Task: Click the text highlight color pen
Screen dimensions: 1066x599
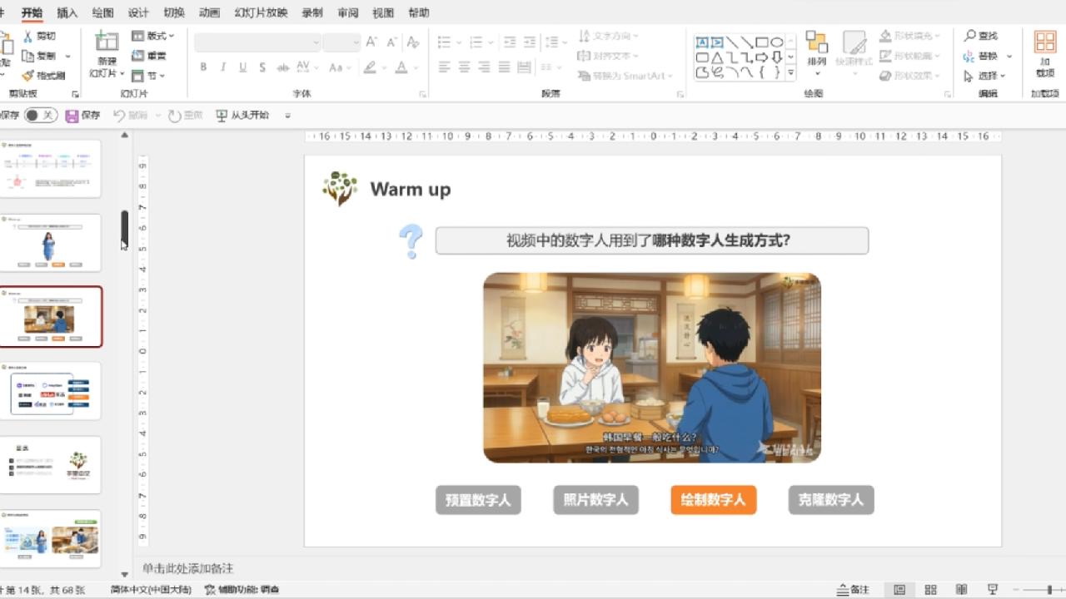Action: 369,67
